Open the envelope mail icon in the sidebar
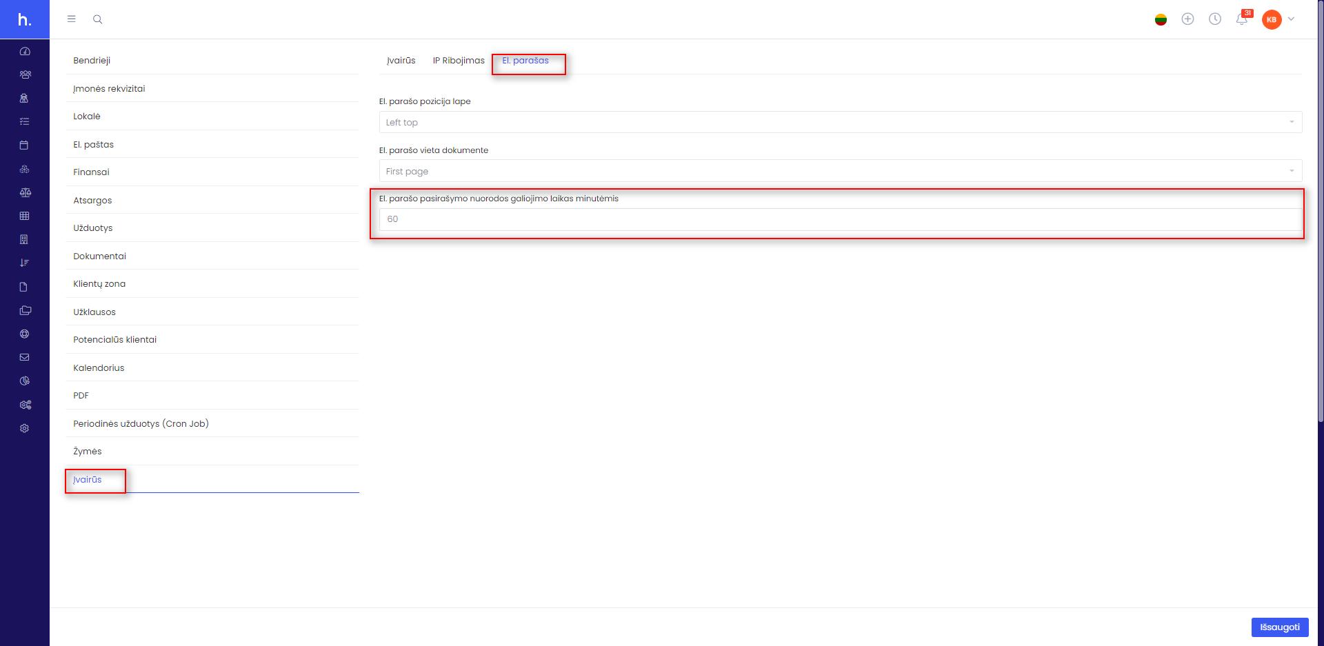Viewport: 1324px width, 646px height. point(25,357)
